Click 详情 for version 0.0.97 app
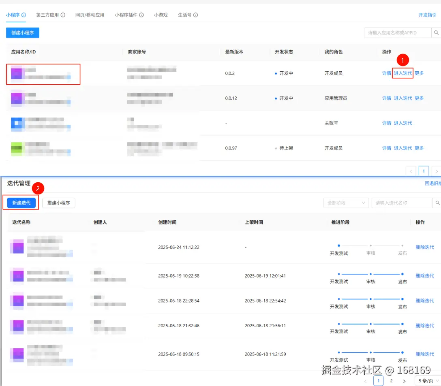The image size is (441, 386). point(387,148)
